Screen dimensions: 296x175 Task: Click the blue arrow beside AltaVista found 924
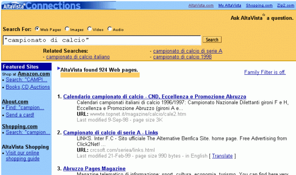point(59,68)
